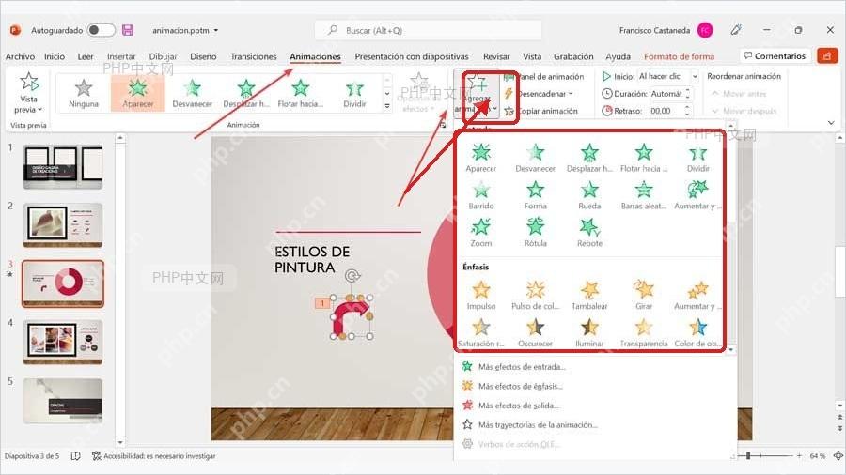Screen dimensions: 846x475
Task: Click the accessibility status bar indicator
Action: click(154, 456)
